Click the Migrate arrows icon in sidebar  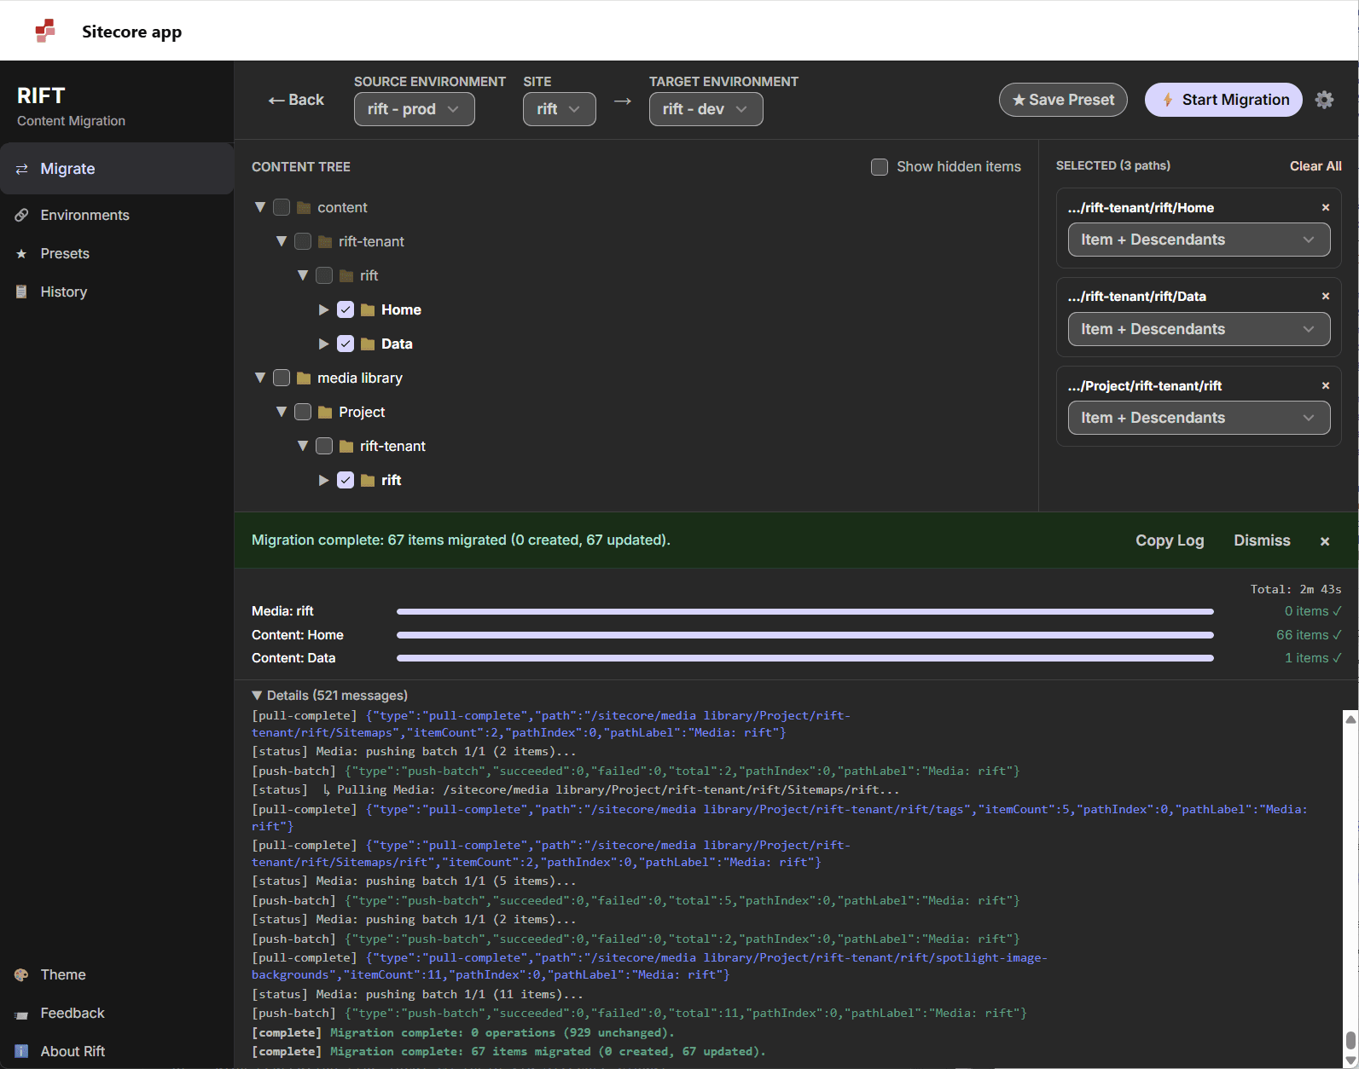point(21,169)
